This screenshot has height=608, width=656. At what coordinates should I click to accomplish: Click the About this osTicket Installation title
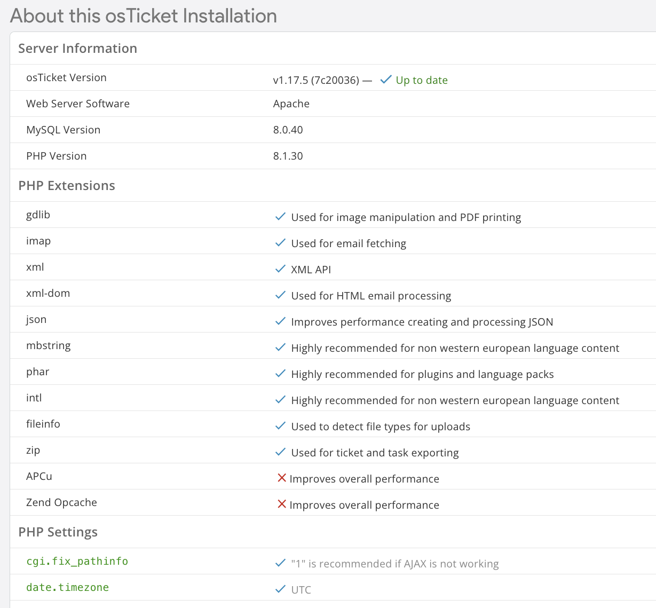(x=144, y=15)
